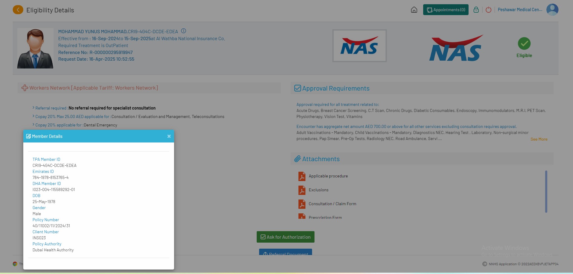Open the Peshawar Medical Cen... account link
The image size is (573, 274).
(x=520, y=10)
